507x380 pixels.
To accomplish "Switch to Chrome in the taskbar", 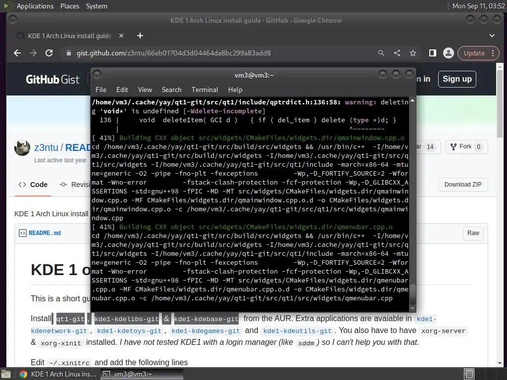I will coord(58,374).
